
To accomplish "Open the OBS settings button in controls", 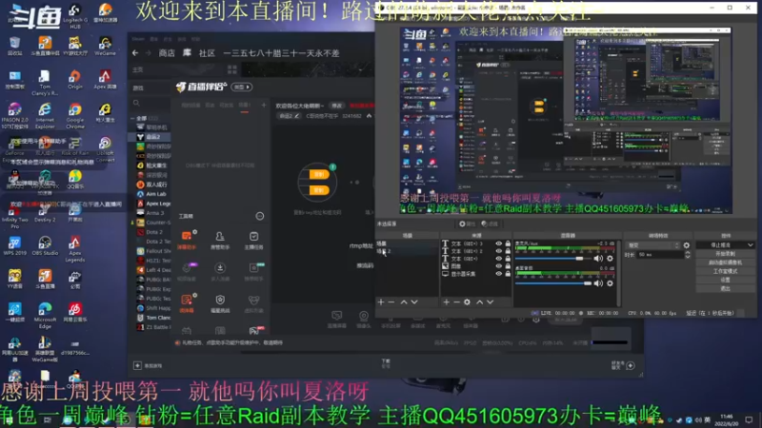I will [x=725, y=280].
